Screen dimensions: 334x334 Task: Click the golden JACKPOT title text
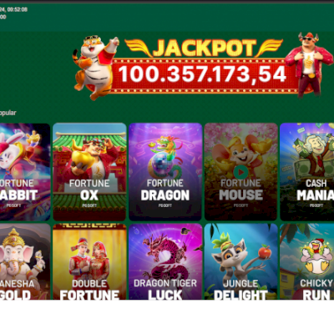point(204,48)
